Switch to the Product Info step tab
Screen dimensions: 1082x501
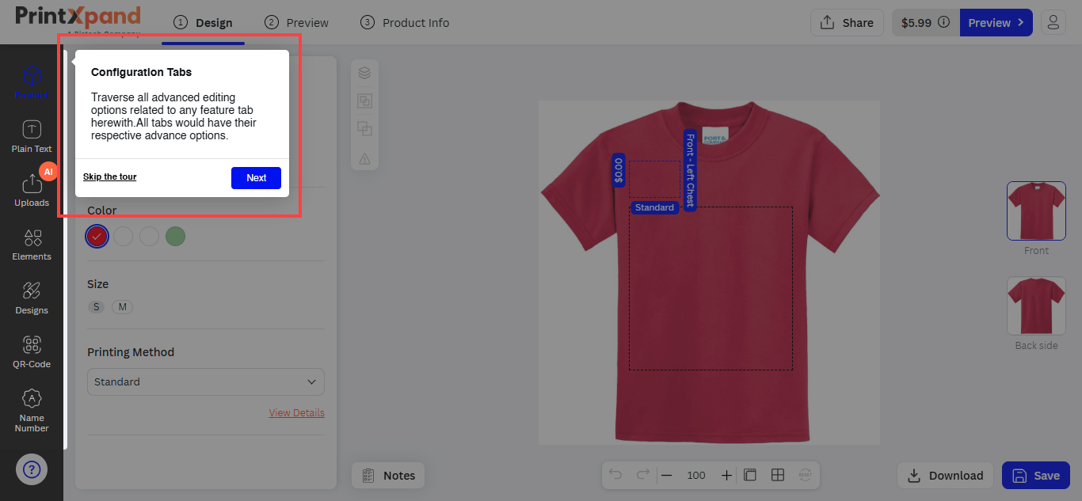(405, 23)
